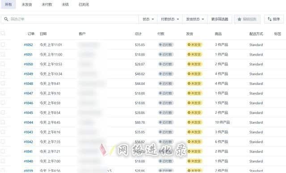286x173 pixels.
Task: Click the sort arrows icon beside 排序
Action: tap(269, 19)
